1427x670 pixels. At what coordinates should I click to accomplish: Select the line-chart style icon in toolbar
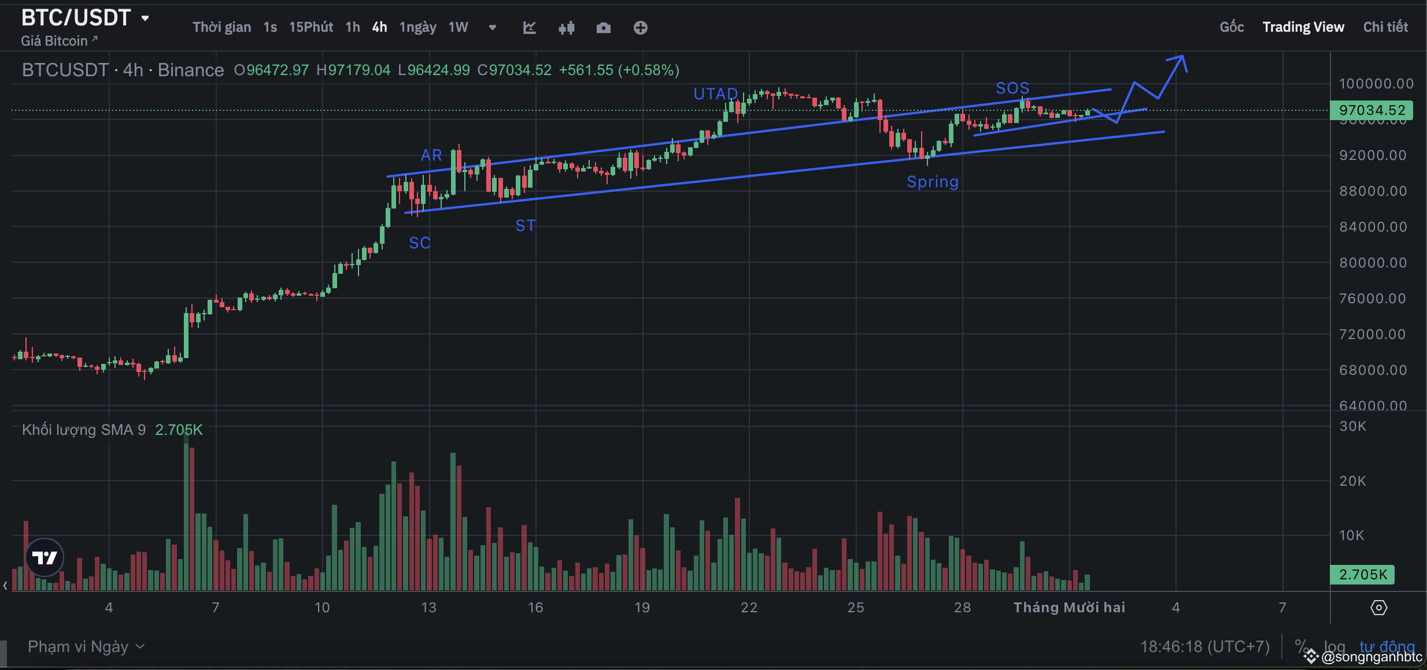pyautogui.click(x=530, y=27)
